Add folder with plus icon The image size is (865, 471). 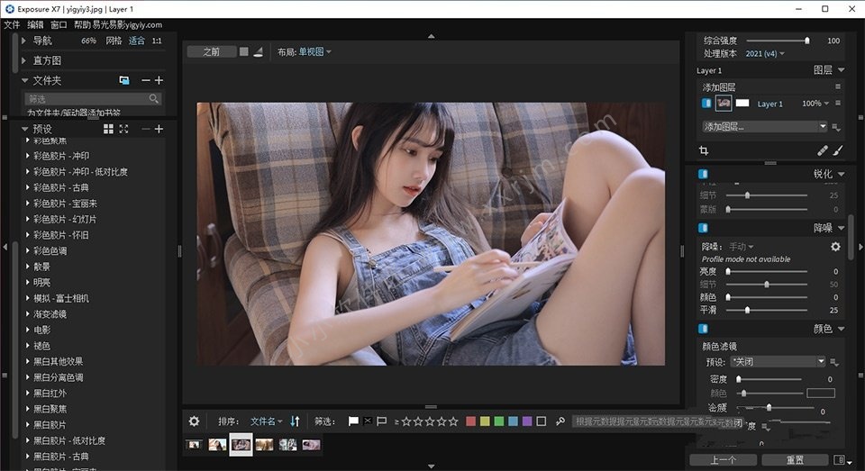[x=159, y=80]
